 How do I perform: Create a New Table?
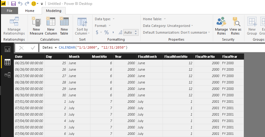point(64,26)
